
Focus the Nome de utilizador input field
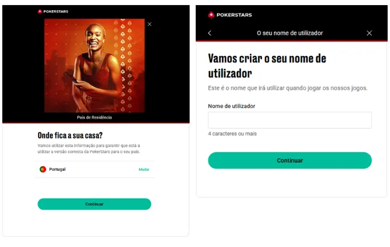pyautogui.click(x=290, y=120)
